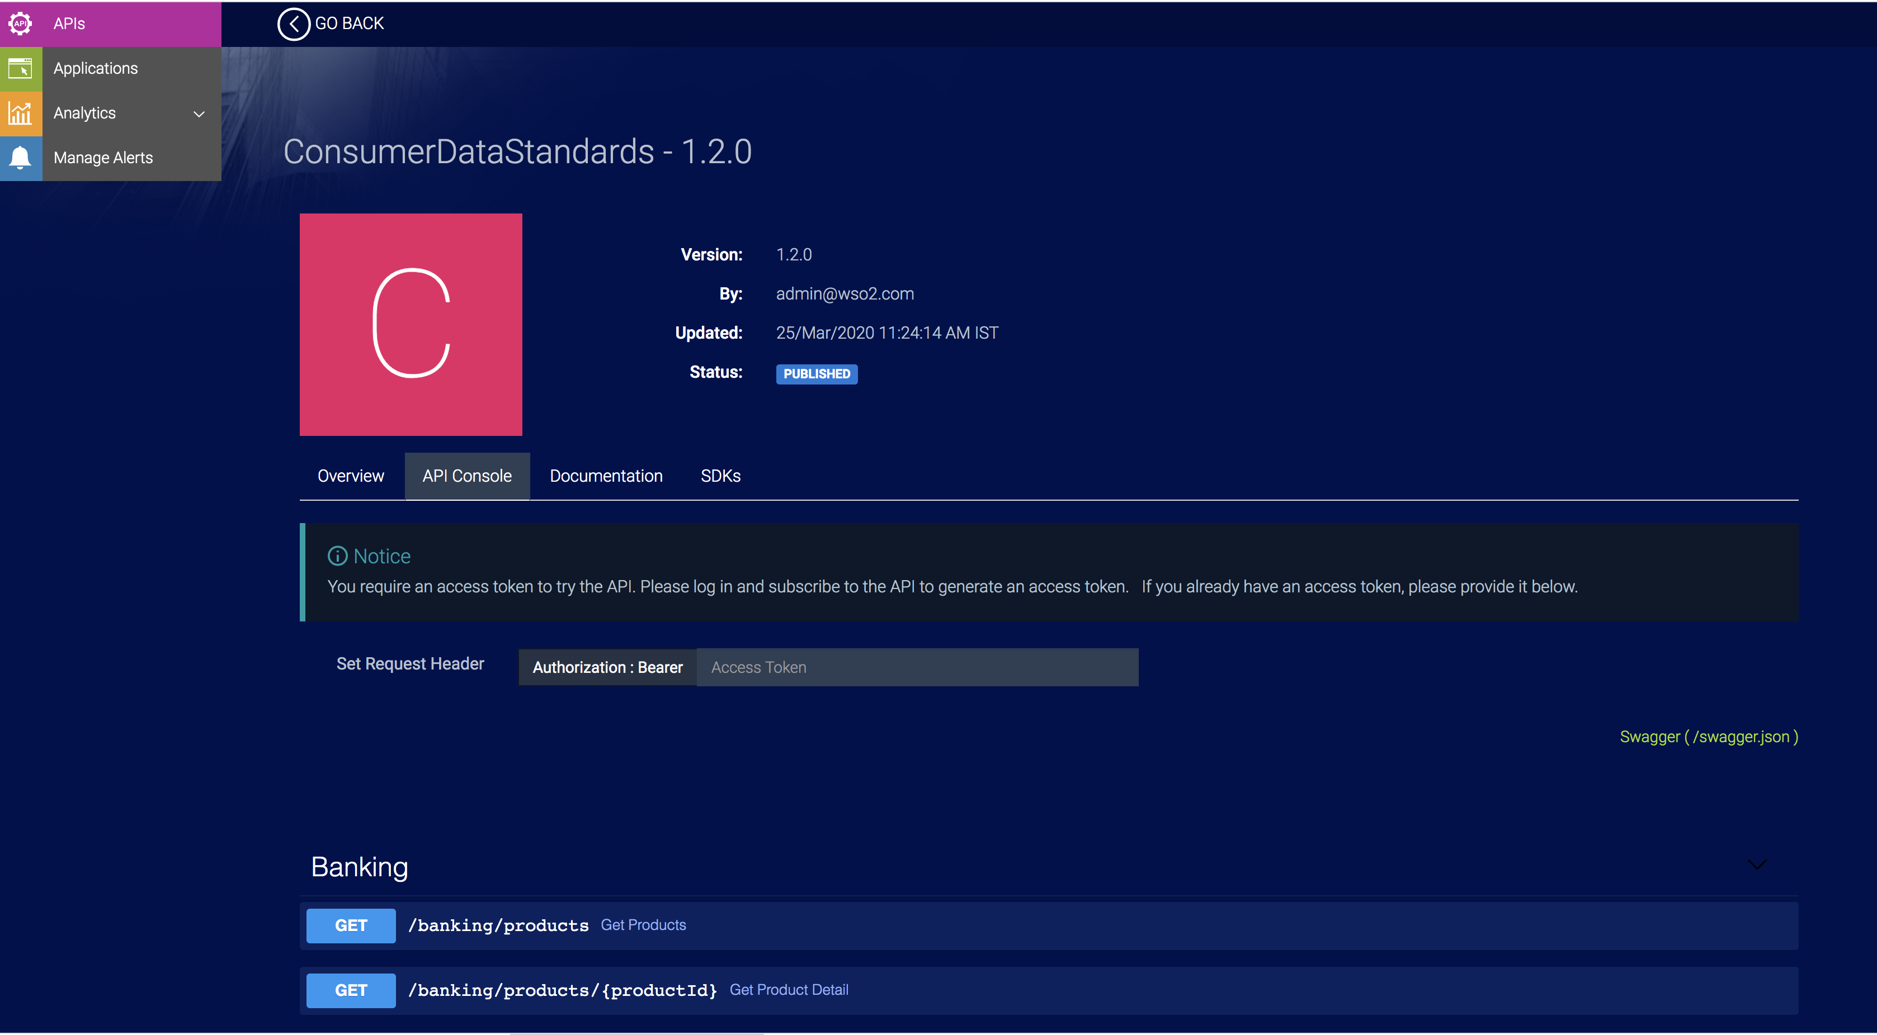Screen dimensions: 1877x1035
Task: Open the SDKs tab
Action: (x=720, y=476)
